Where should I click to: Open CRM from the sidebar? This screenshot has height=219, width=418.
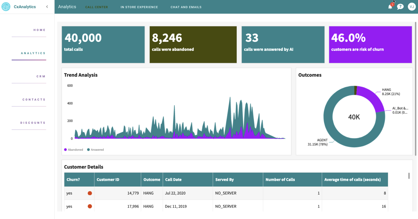(41, 76)
